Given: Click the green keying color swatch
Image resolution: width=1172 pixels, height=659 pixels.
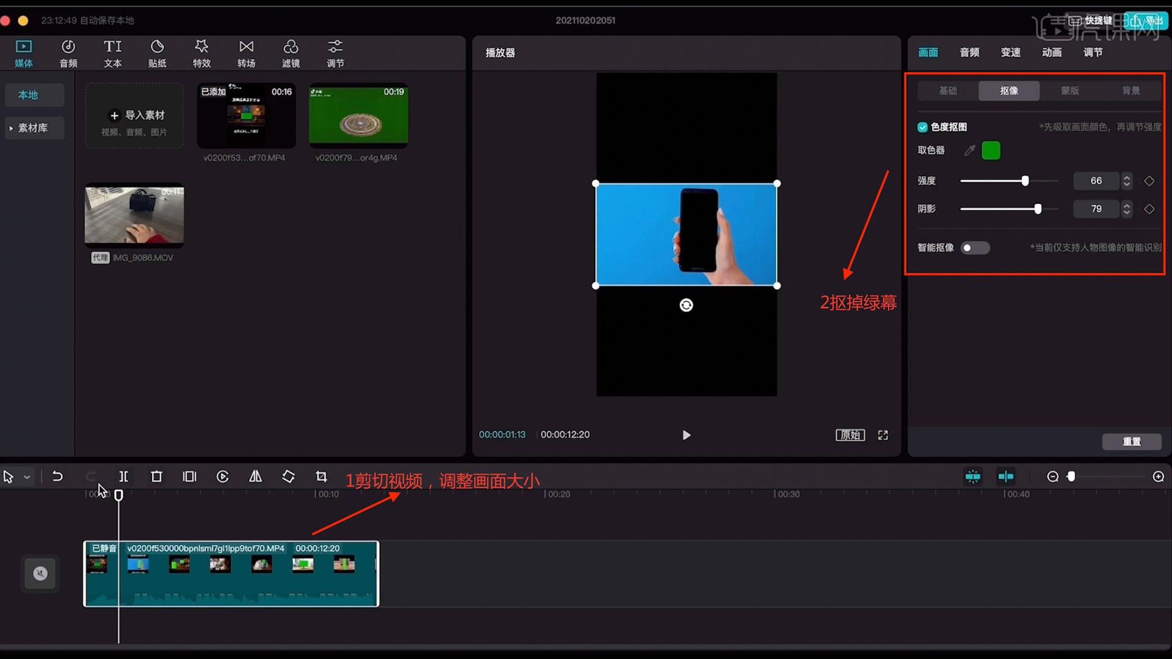Looking at the screenshot, I should tap(991, 150).
